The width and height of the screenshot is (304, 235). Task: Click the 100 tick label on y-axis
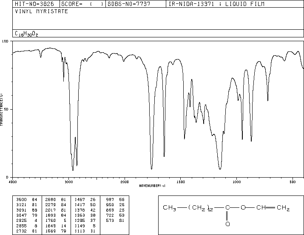(5, 41)
